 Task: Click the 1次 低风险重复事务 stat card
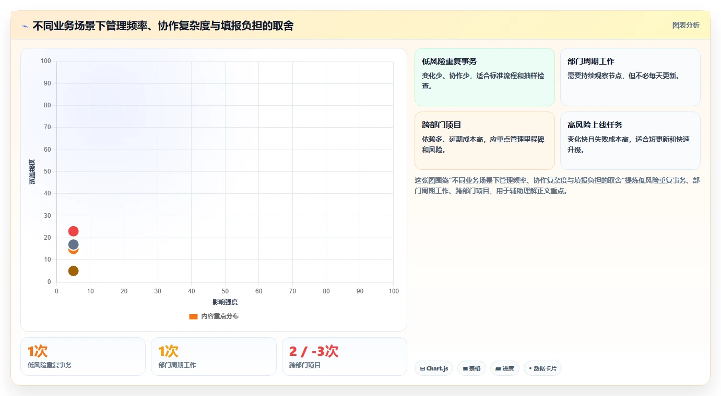(83, 356)
